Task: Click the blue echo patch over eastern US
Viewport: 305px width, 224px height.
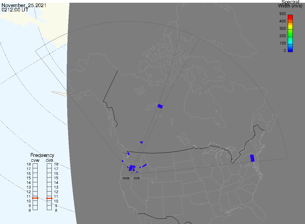Action: tap(252, 158)
